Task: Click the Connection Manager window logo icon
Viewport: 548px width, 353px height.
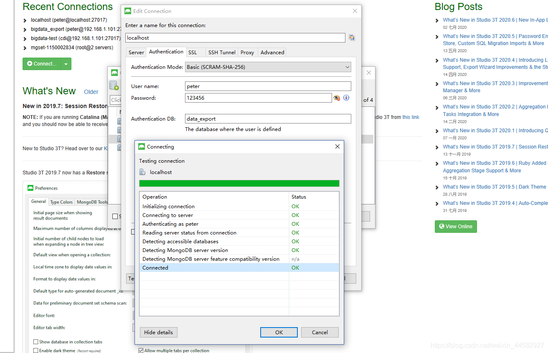Action: [x=114, y=73]
